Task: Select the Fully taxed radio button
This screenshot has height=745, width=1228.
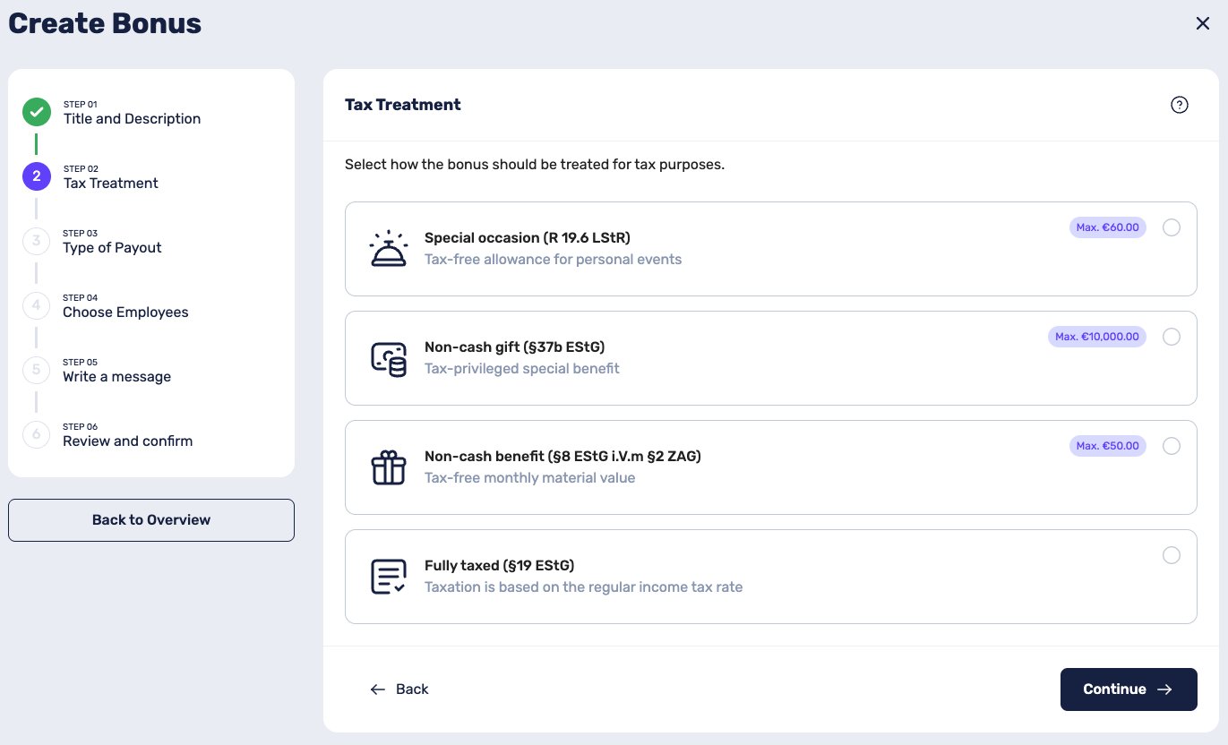Action: (x=1172, y=555)
